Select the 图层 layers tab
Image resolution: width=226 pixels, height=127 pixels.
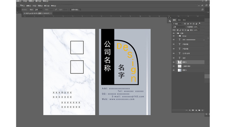coord(174,20)
